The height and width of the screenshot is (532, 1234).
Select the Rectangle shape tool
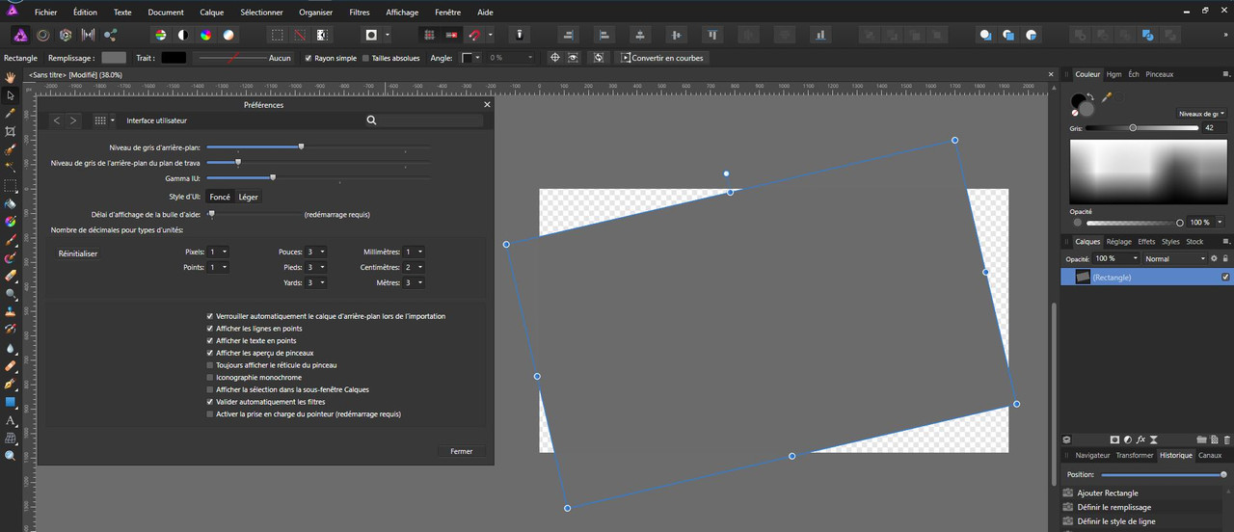(11, 402)
